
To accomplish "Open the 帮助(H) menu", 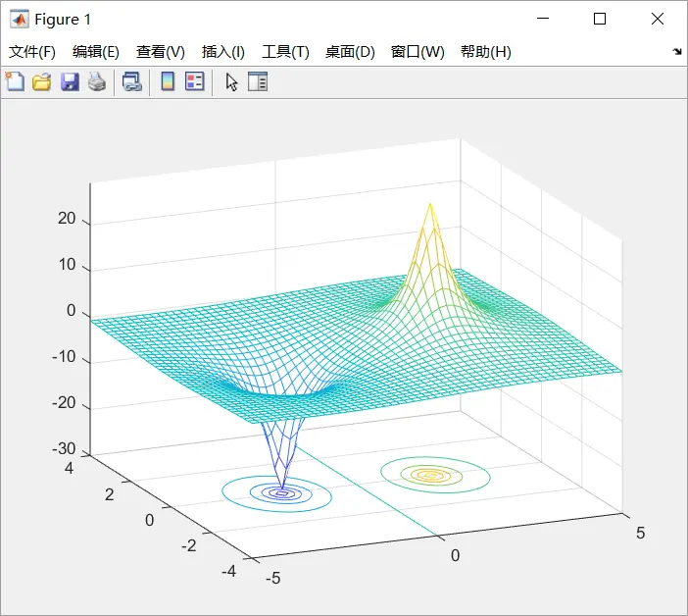I will click(x=486, y=52).
